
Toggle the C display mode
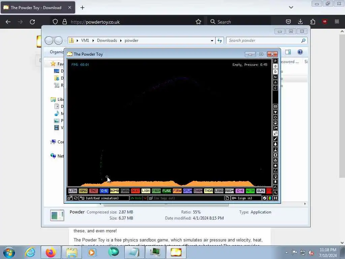(275, 88)
